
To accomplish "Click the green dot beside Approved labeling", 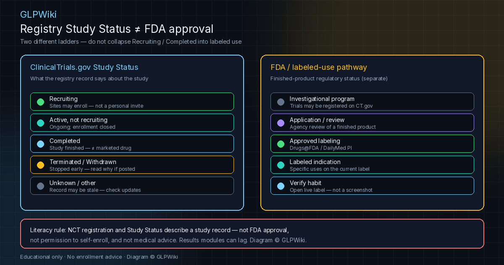I will click(281, 144).
